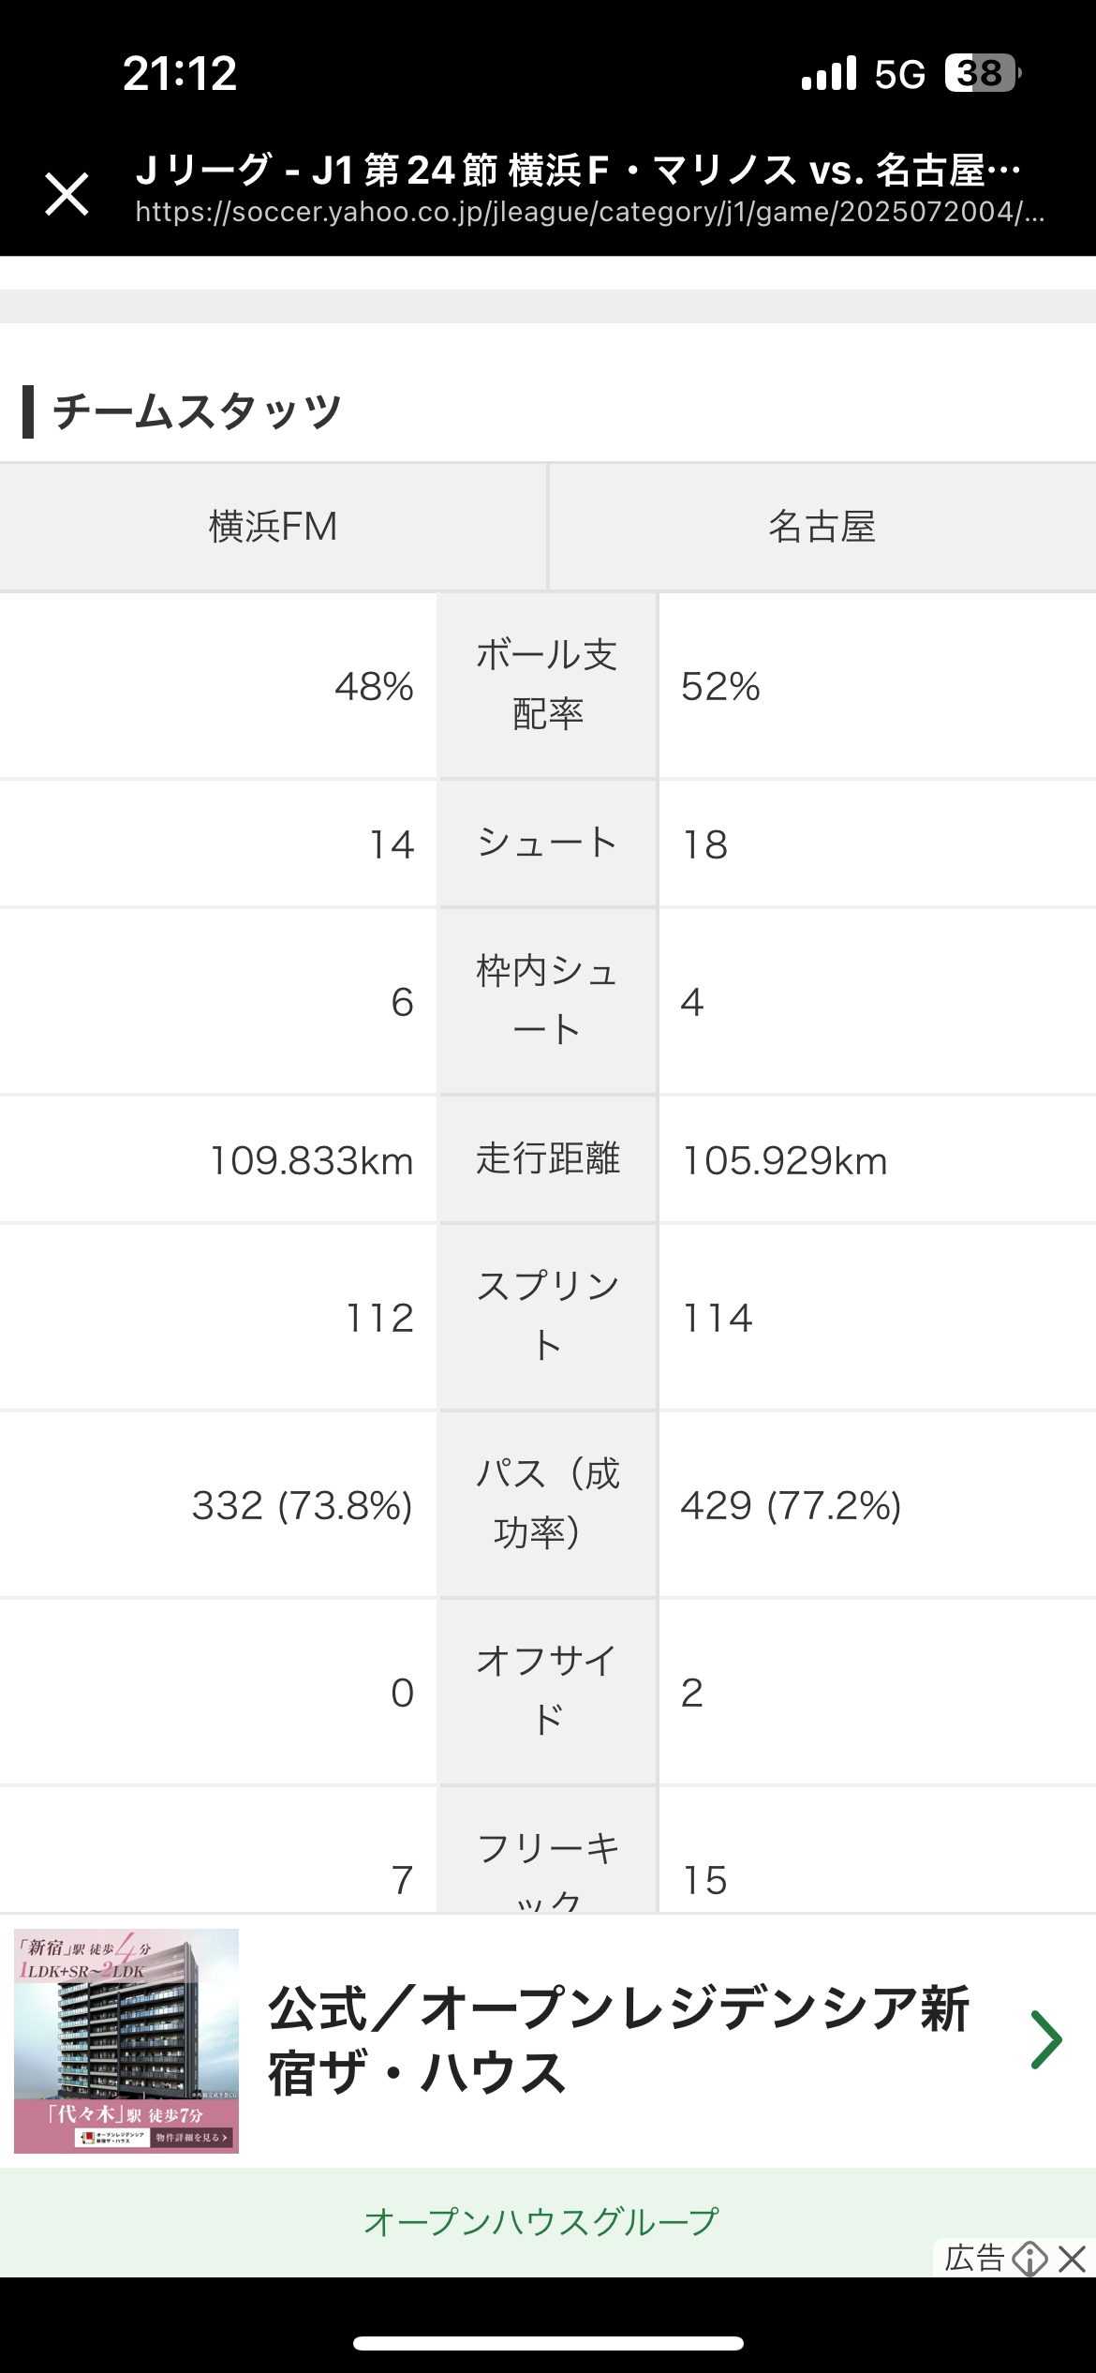Open the オープンレジデンシア新宿 ad headline
Viewport: 1096px width, 2373px height.
pos(618,2040)
